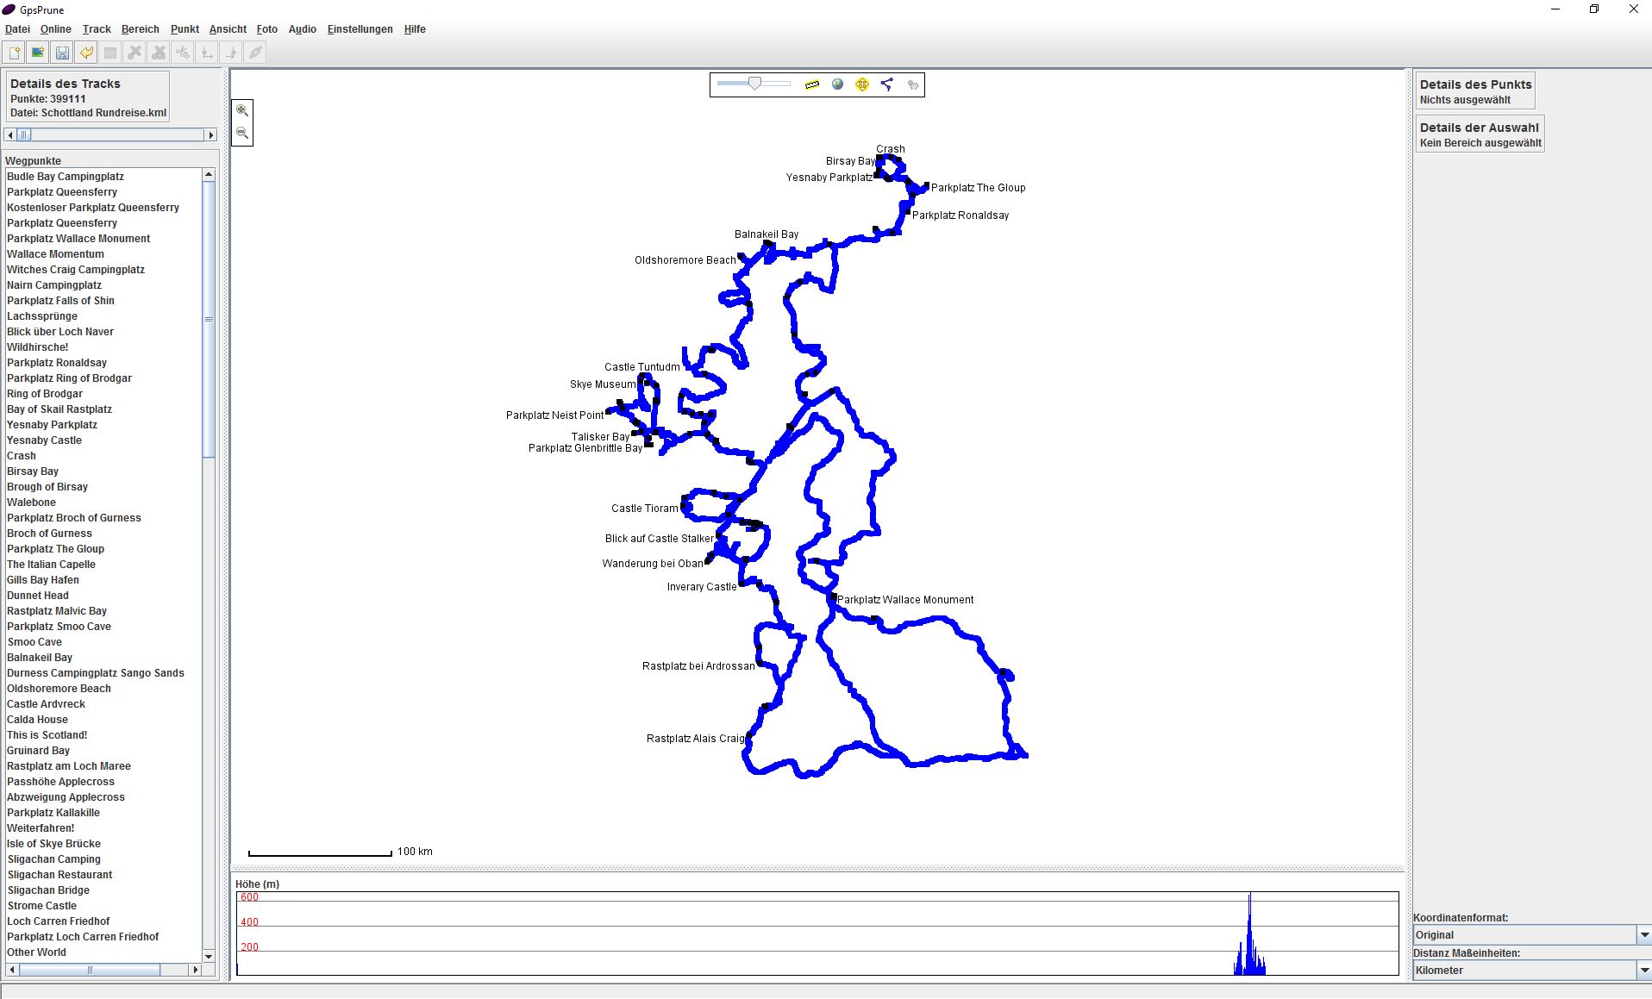Toggle connecting track points line icon

click(x=887, y=84)
